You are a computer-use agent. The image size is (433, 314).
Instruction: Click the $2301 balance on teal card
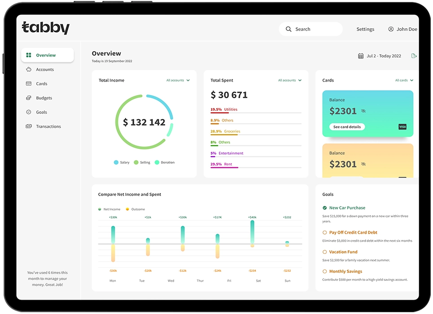pyautogui.click(x=343, y=111)
